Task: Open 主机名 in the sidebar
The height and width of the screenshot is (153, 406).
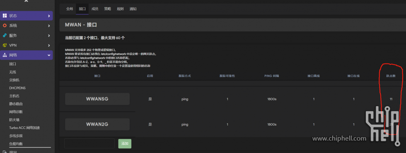Action: click(x=14, y=96)
